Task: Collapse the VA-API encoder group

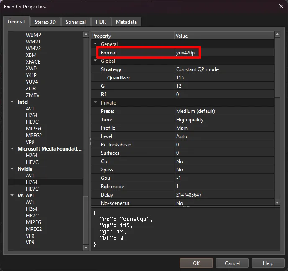Action: (12, 196)
